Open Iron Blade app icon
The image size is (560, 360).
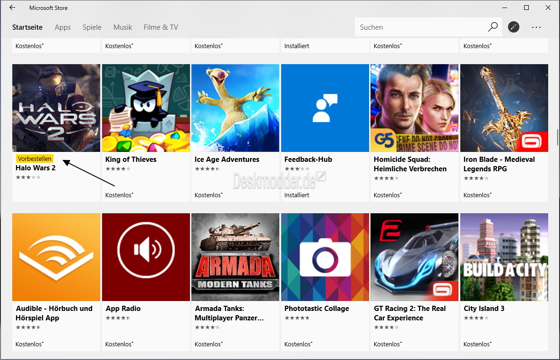504,108
